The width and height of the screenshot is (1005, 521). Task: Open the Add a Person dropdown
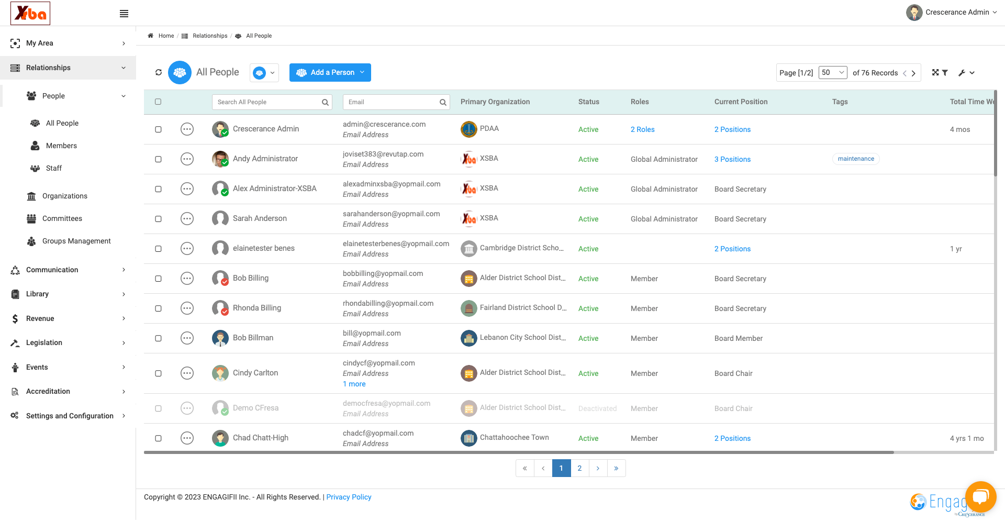pos(330,72)
